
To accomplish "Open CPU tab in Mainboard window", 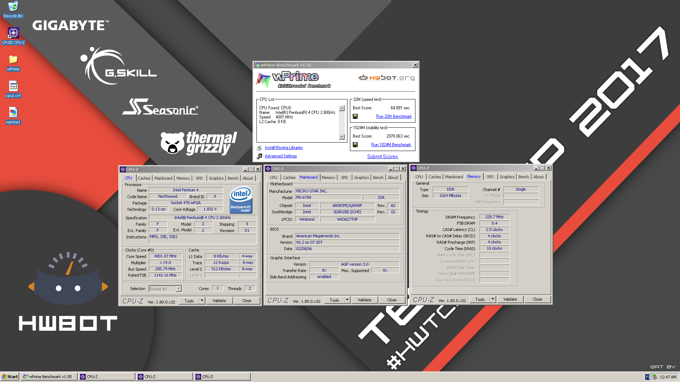I will (274, 178).
